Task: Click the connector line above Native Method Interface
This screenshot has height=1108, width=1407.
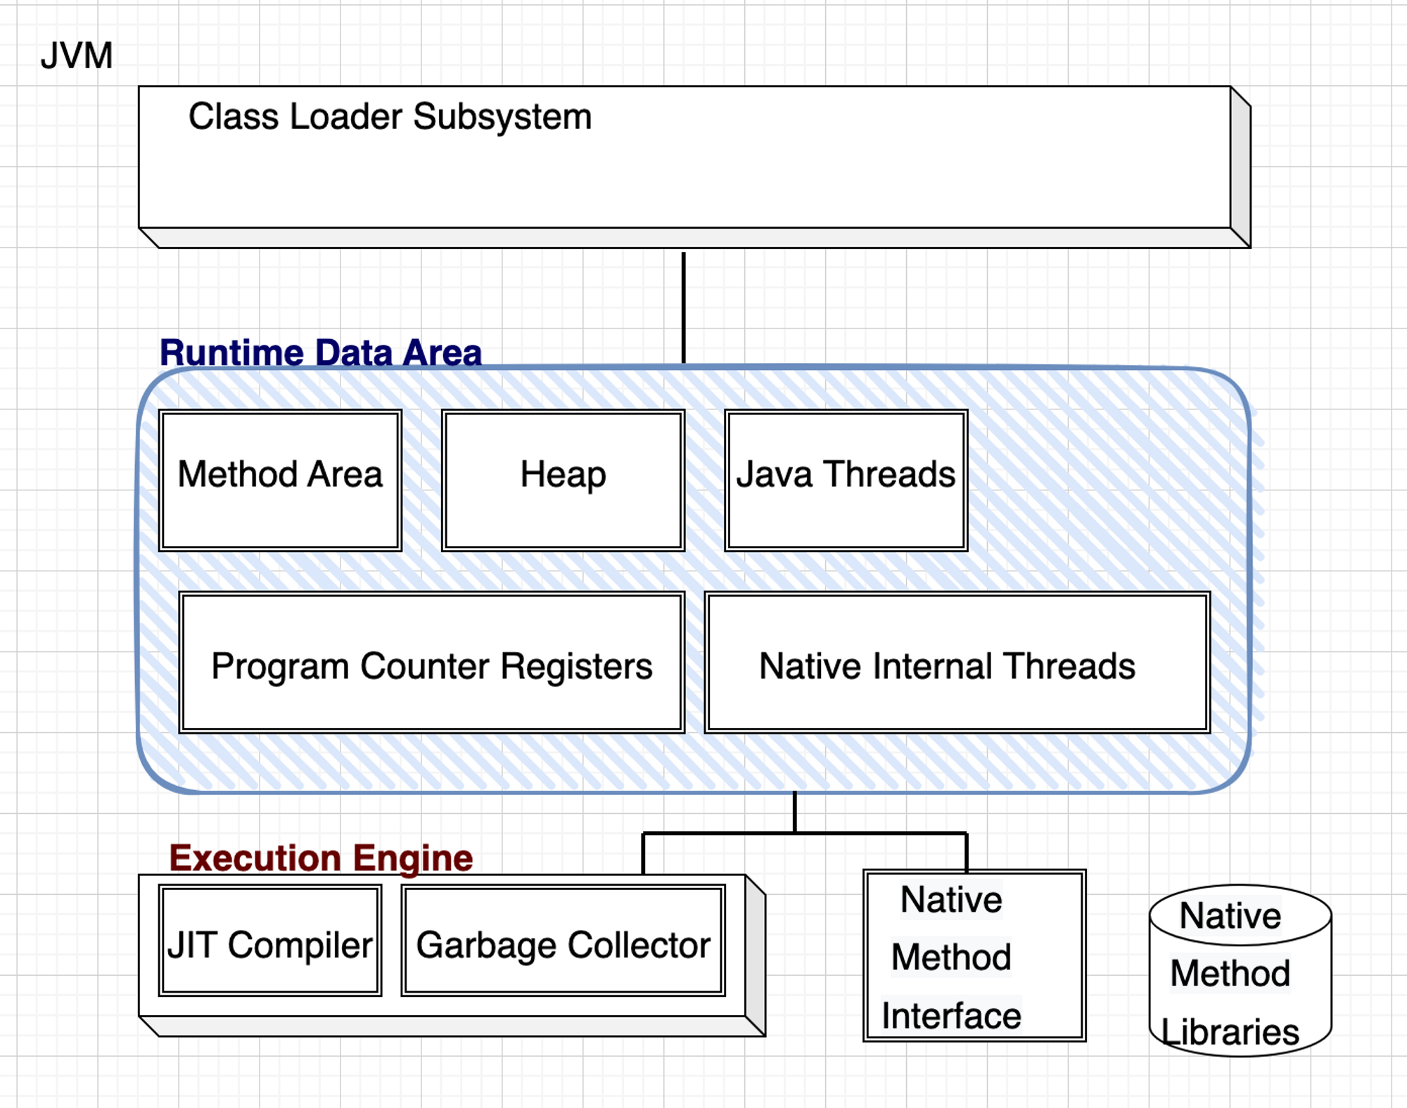Action: click(966, 851)
